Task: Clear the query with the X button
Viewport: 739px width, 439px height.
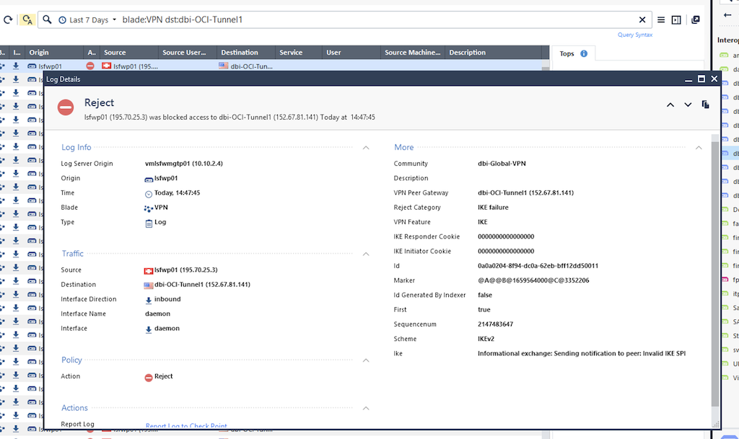Action: pos(641,19)
